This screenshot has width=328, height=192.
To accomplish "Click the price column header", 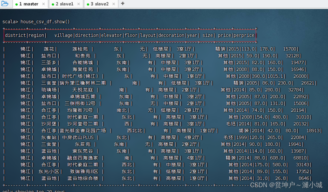I will pyautogui.click(x=224, y=35).
